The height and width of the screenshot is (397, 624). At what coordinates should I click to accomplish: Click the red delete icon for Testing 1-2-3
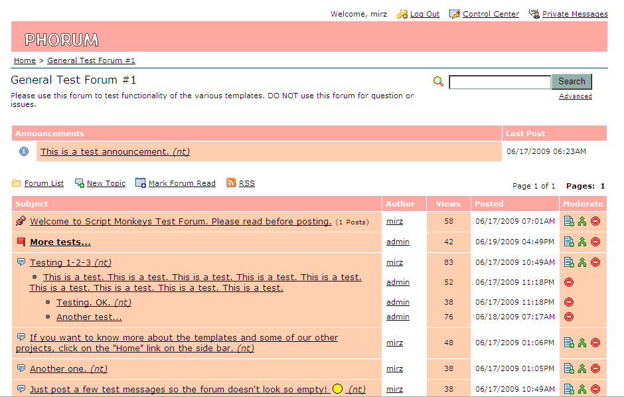coord(595,262)
